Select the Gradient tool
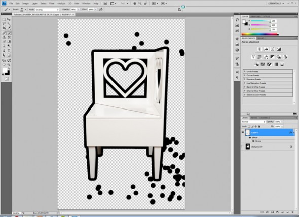299x217 pixels. pyautogui.click(x=9, y=41)
